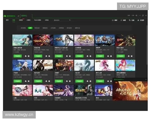Start the 女神联盟 game
151x121 pixels.
pyautogui.click(x=80, y=56)
